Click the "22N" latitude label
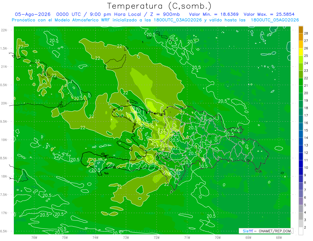The height and width of the screenshot is (241, 313). click(x=4, y=30)
